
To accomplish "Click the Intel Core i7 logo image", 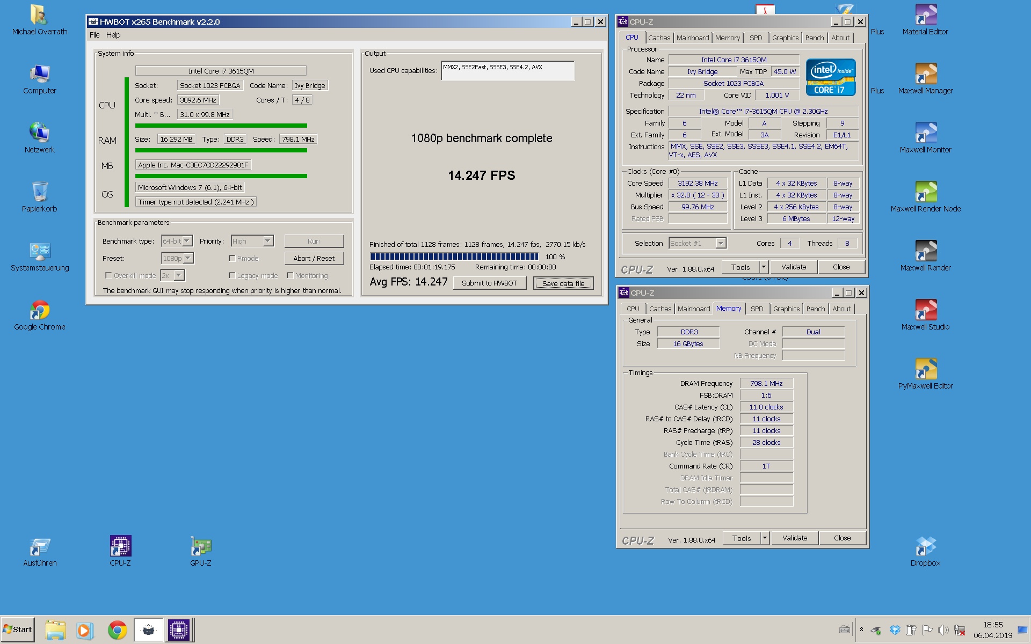I will click(831, 77).
